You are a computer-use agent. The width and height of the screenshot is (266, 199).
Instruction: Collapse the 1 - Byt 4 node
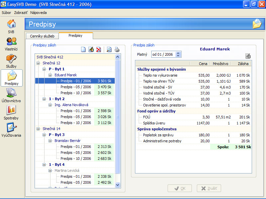(44, 165)
